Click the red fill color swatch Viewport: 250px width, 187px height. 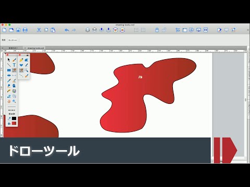coord(14,123)
